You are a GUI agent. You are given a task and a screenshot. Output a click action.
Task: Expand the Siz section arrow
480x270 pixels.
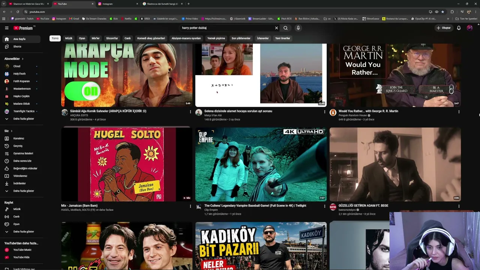12,131
